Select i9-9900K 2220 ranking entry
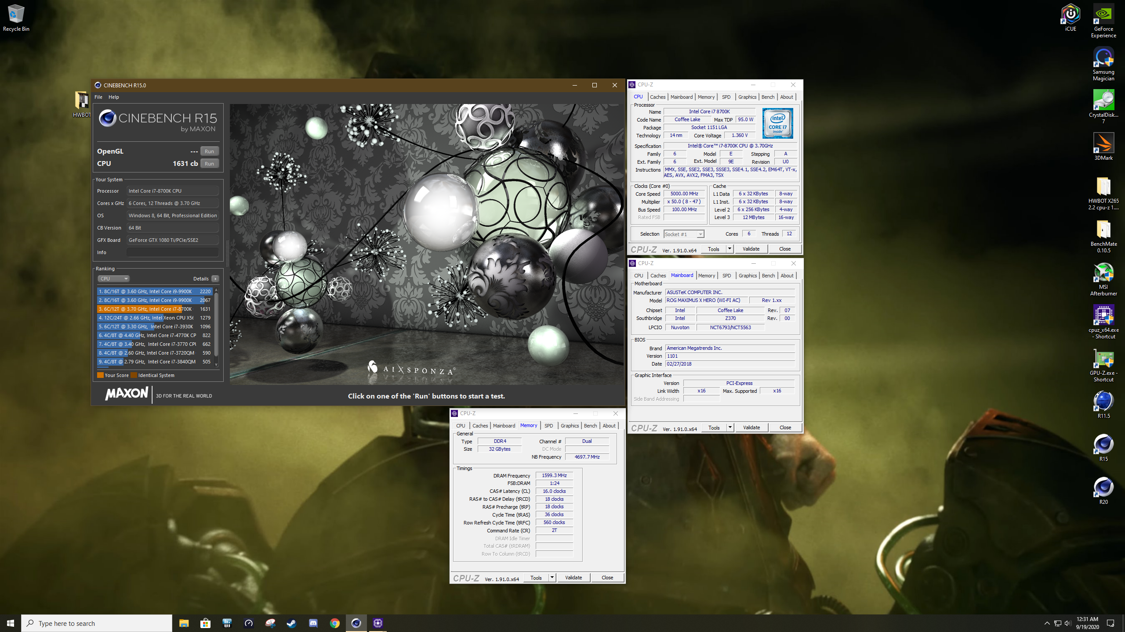Image resolution: width=1125 pixels, height=632 pixels. [x=155, y=291]
